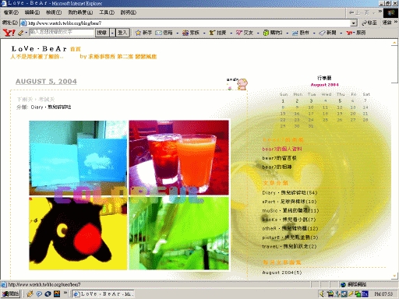This screenshot has height=299, width=399.
Task: Open the sPort category link with (10)
Action: tap(289, 202)
